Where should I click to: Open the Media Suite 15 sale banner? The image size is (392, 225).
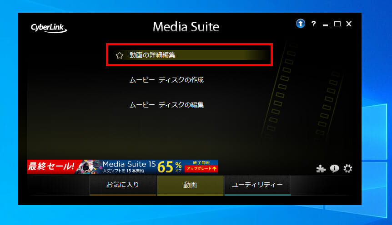123,167
